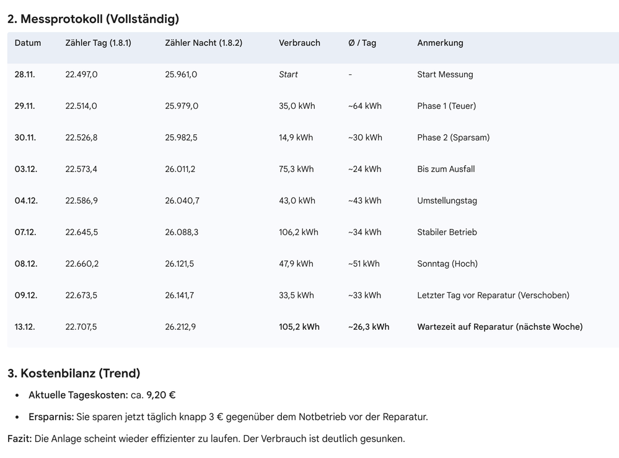Click the '2. Messprotokoll (Vollständig)' heading
This screenshot has width=619, height=458.
93,19
